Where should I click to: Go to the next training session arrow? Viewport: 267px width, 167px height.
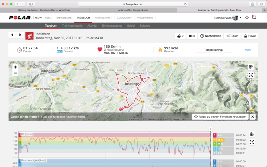coord(20,35)
